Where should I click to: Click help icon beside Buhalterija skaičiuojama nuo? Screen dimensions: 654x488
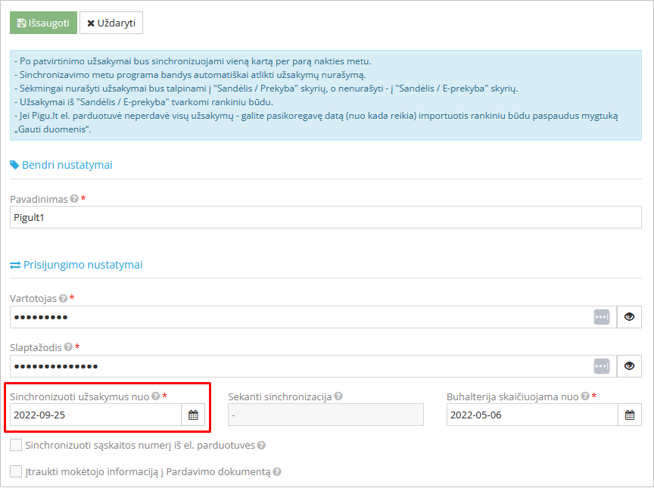(x=586, y=396)
